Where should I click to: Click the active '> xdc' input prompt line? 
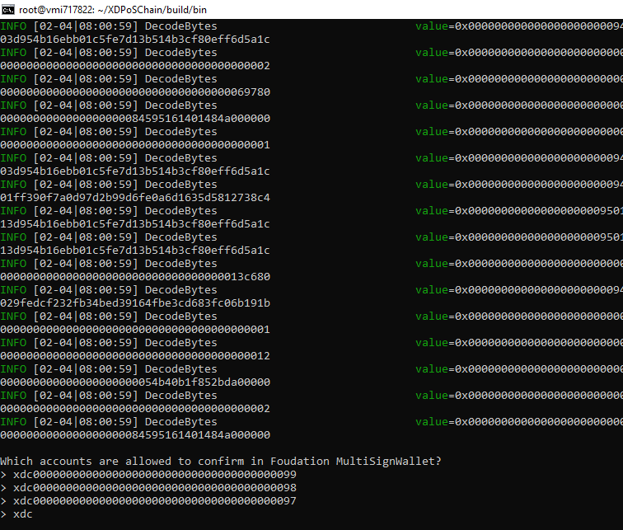tap(16, 514)
